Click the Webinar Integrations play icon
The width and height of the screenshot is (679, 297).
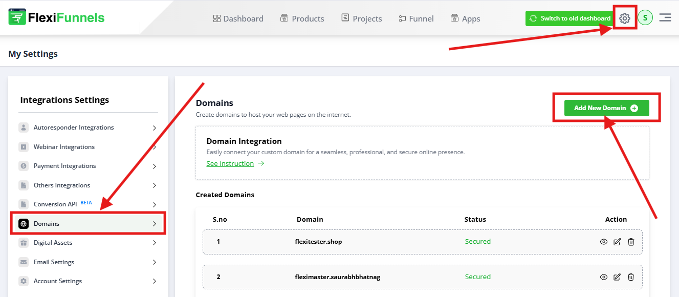click(24, 147)
